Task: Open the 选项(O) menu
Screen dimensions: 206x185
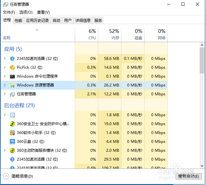Action: coord(26,12)
